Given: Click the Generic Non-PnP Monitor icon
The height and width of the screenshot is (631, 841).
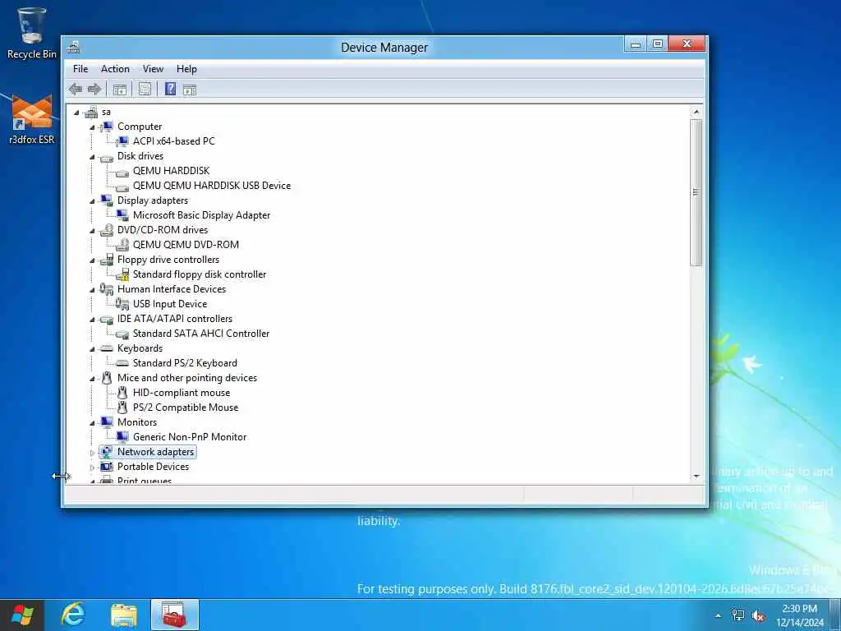Looking at the screenshot, I should tap(122, 437).
